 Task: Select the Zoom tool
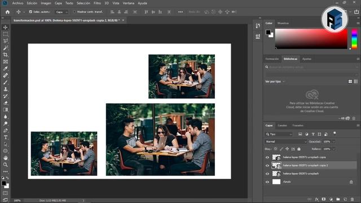[x=5, y=165]
